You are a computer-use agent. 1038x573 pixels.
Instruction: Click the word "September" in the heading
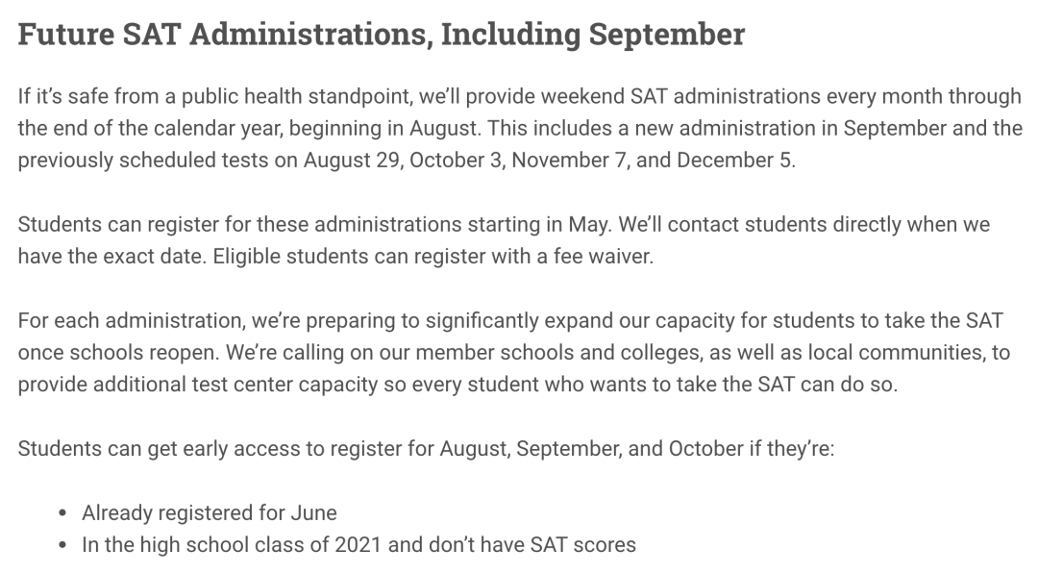666,35
